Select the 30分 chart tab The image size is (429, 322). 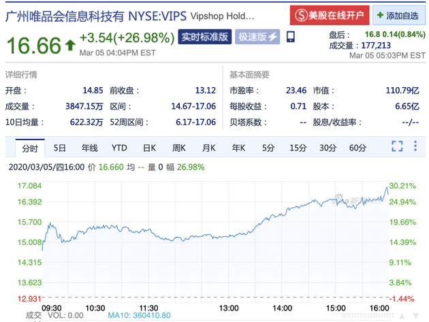click(328, 148)
